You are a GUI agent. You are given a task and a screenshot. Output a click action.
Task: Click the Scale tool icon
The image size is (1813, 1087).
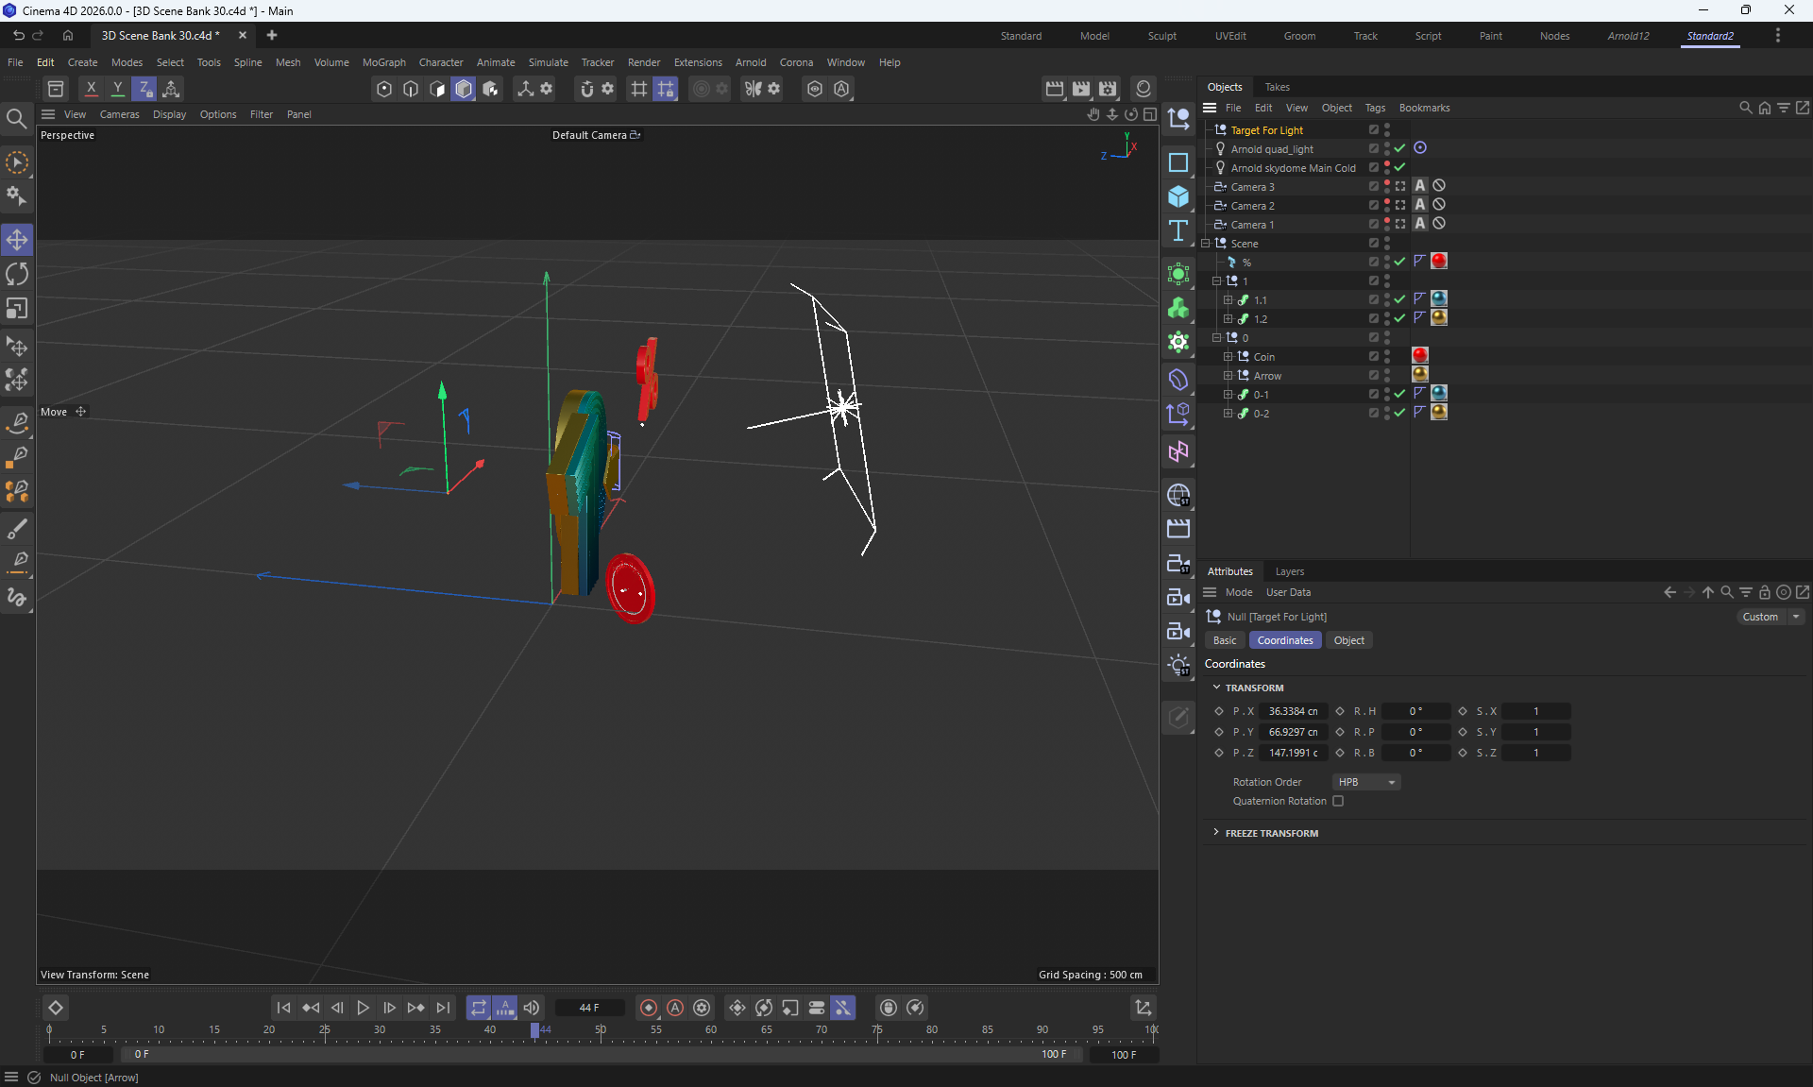[17, 309]
